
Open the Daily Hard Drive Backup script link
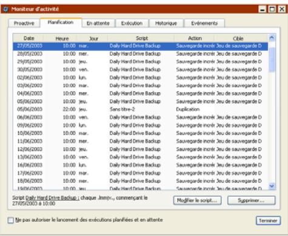(52, 198)
